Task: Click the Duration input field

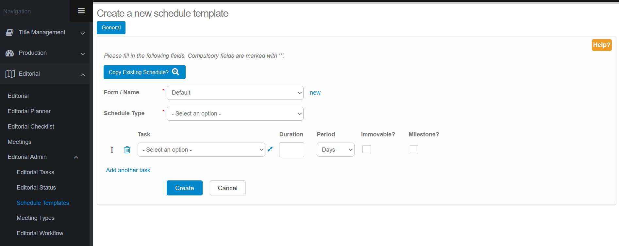Action: point(292,150)
